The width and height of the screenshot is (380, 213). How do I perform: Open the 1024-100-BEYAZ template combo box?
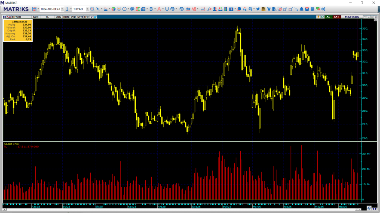[x=51, y=9]
